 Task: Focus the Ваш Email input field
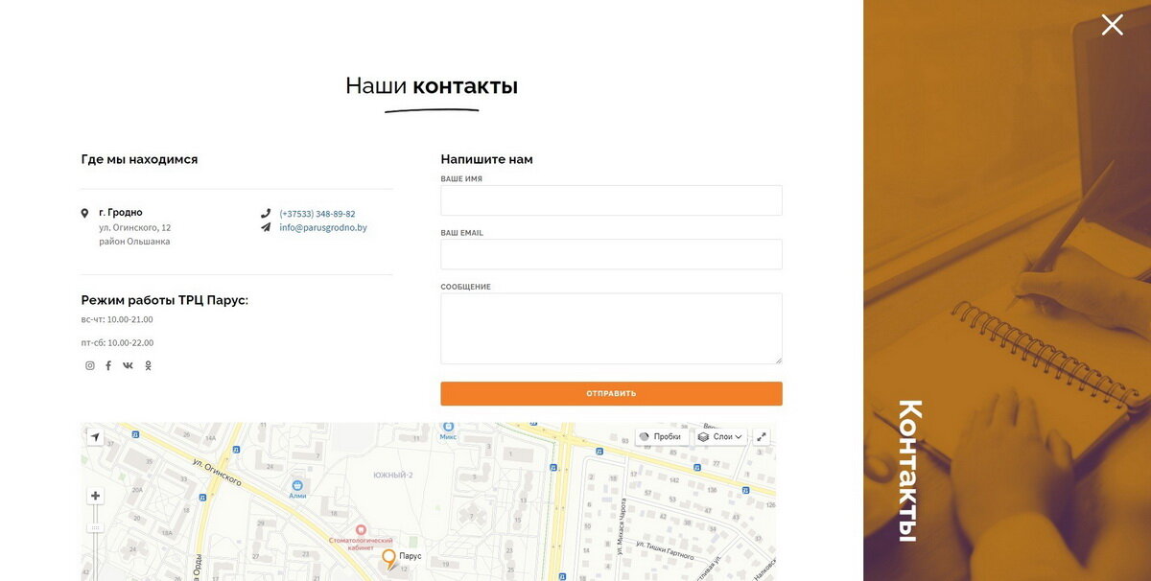pos(611,254)
